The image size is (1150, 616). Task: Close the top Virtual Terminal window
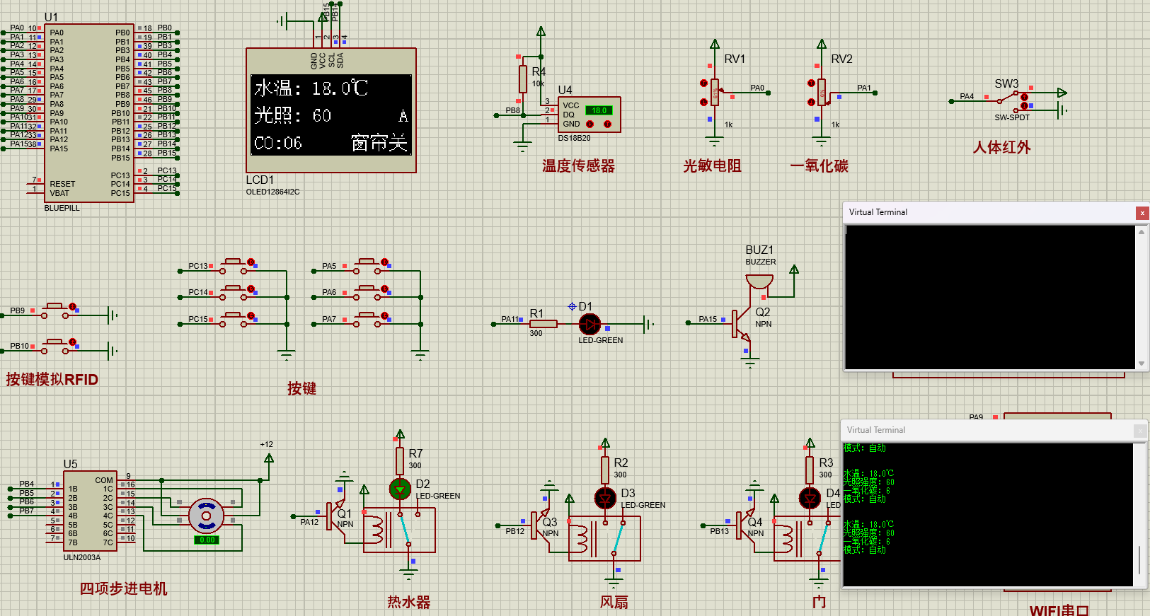click(x=1142, y=213)
